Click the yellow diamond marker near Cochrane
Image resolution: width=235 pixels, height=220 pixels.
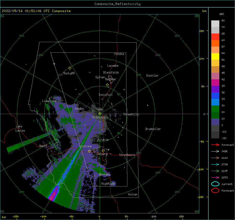(89, 151)
